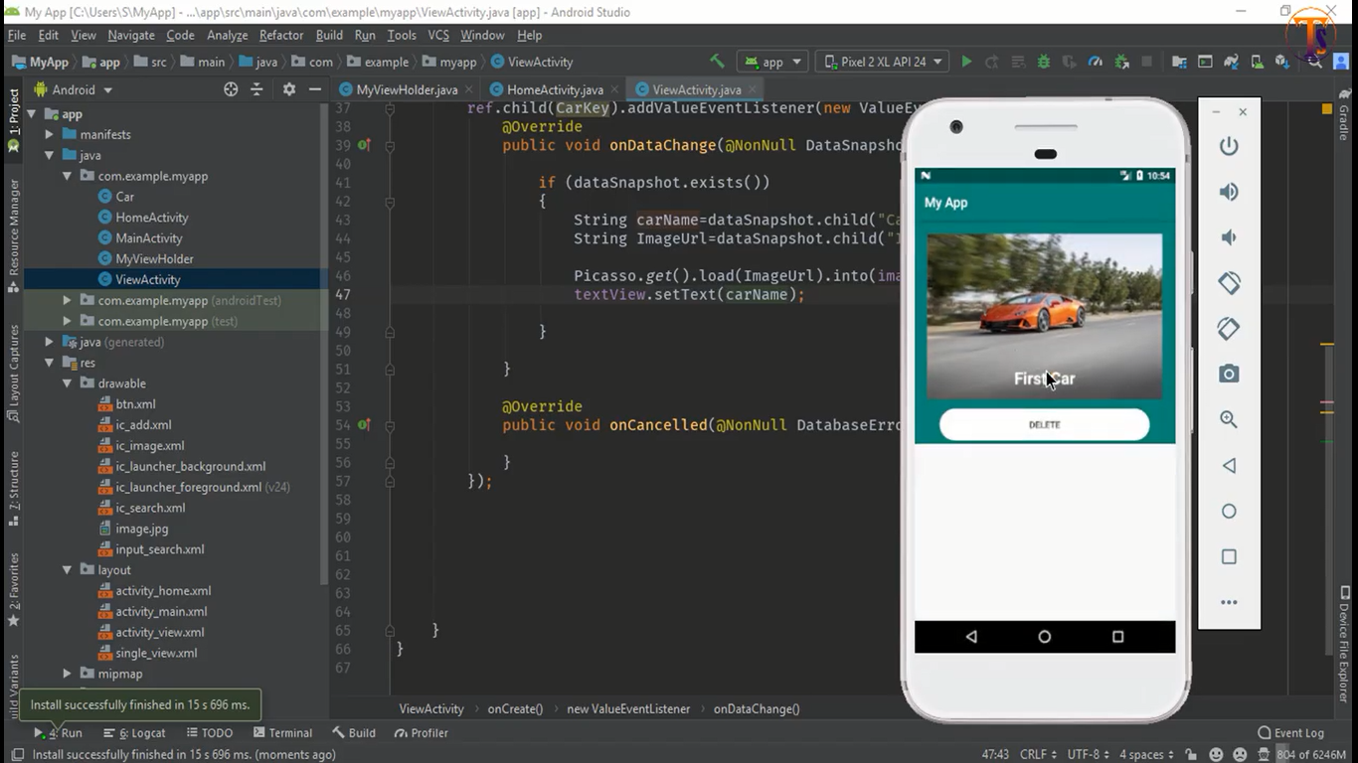Viewport: 1358px width, 763px height.
Task: Click the UTF-8 encoding status entry
Action: point(1088,754)
